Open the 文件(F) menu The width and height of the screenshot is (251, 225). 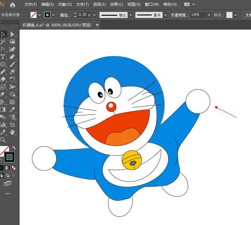pyautogui.click(x=31, y=4)
